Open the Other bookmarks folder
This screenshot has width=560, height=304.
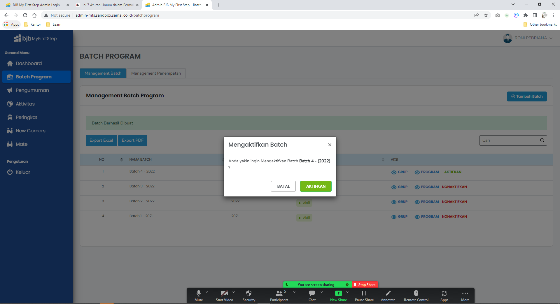click(x=540, y=24)
